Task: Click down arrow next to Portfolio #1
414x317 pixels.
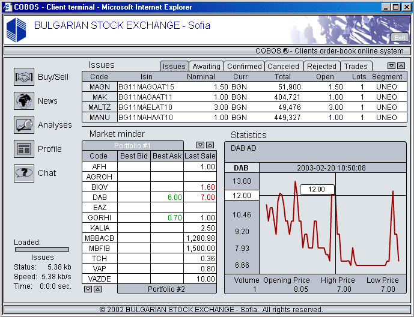Action: click(201, 145)
